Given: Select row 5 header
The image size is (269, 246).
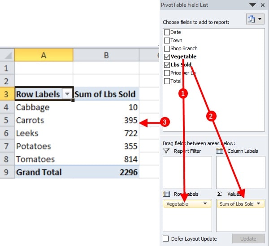Looking at the screenshot, I should coord(7,121).
